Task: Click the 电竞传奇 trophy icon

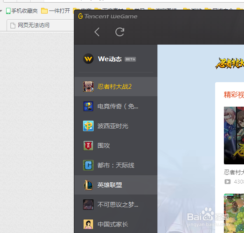Action: pos(88,106)
